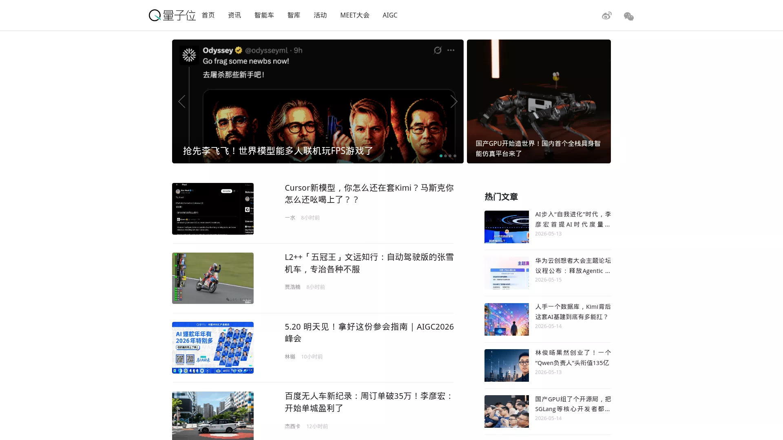Open 国产GPU开始造世界 featured article
This screenshot has height=440, width=783.
538,148
